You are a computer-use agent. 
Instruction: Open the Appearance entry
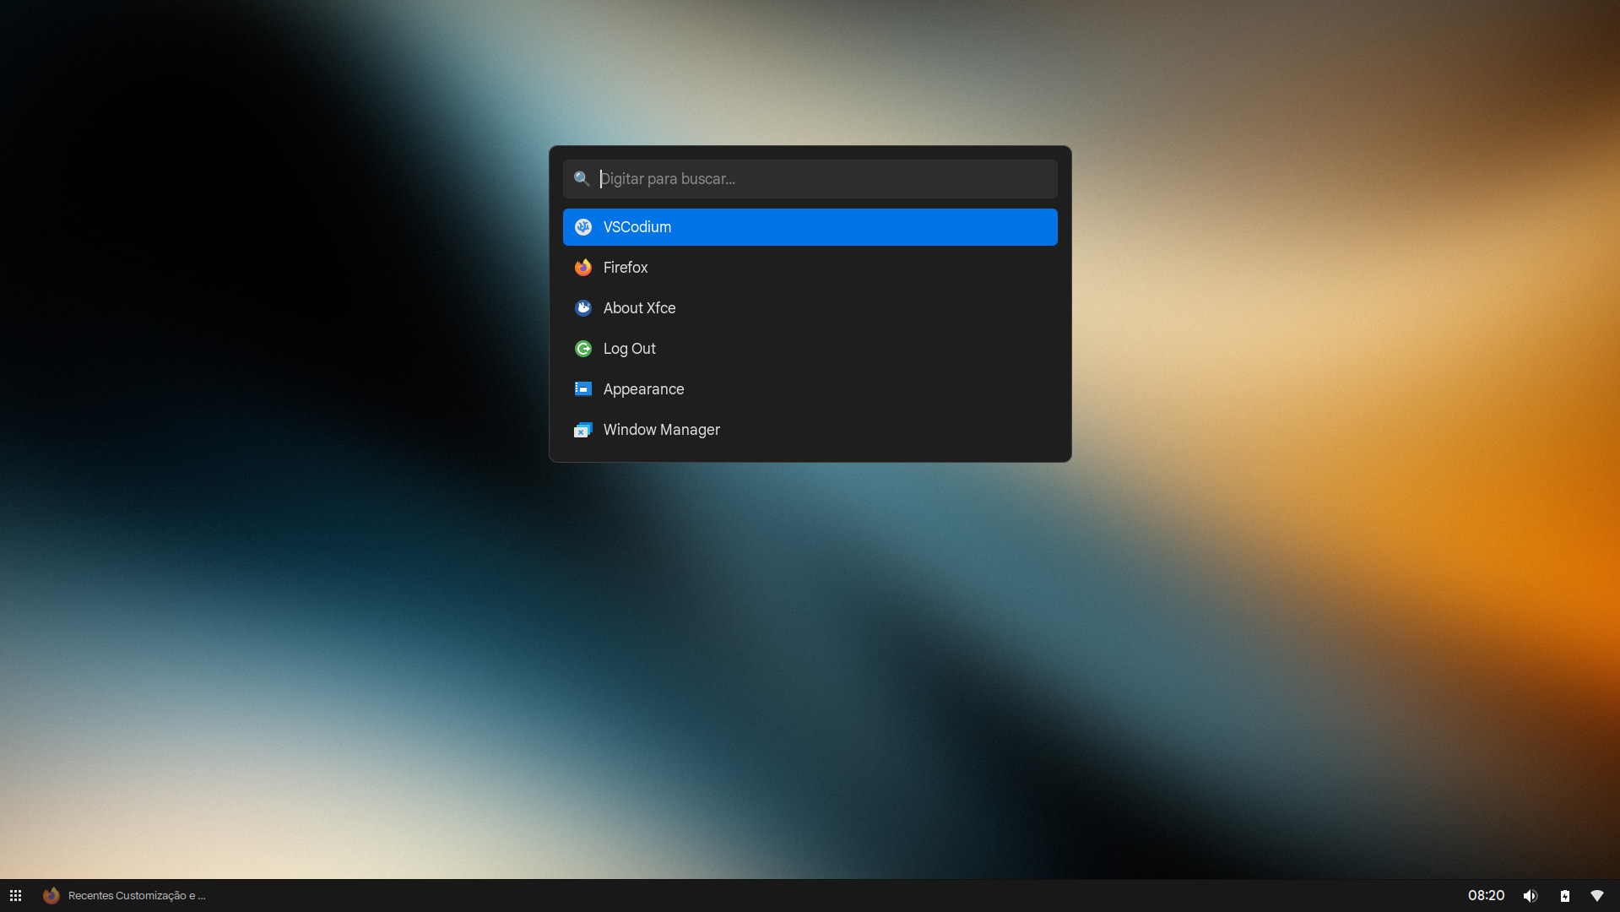point(810,389)
